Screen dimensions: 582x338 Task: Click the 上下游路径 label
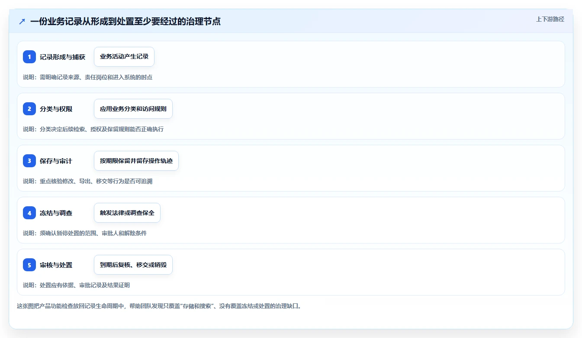(550, 19)
